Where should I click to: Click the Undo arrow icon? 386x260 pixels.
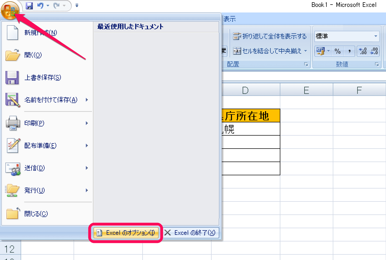pos(40,6)
